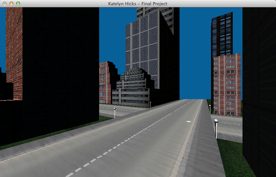The image size is (276, 177).
Task: Click the yellow minimize window button
Action: pyautogui.click(x=11, y=4)
